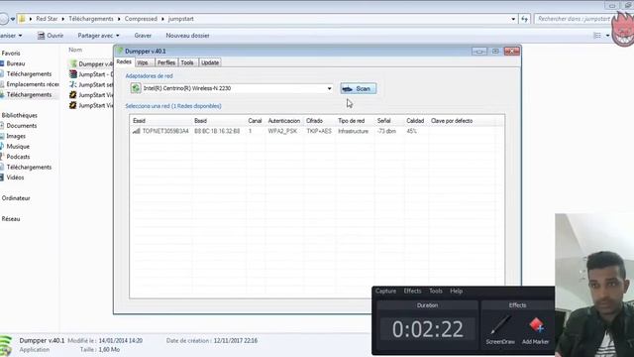Open the recorder's Tools menu
This screenshot has width=634, height=357.
coord(436,291)
